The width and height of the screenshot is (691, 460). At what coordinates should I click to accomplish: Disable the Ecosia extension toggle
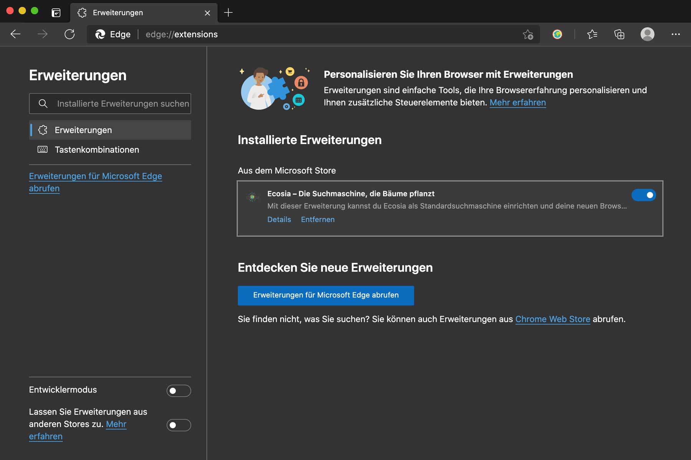[x=644, y=195]
